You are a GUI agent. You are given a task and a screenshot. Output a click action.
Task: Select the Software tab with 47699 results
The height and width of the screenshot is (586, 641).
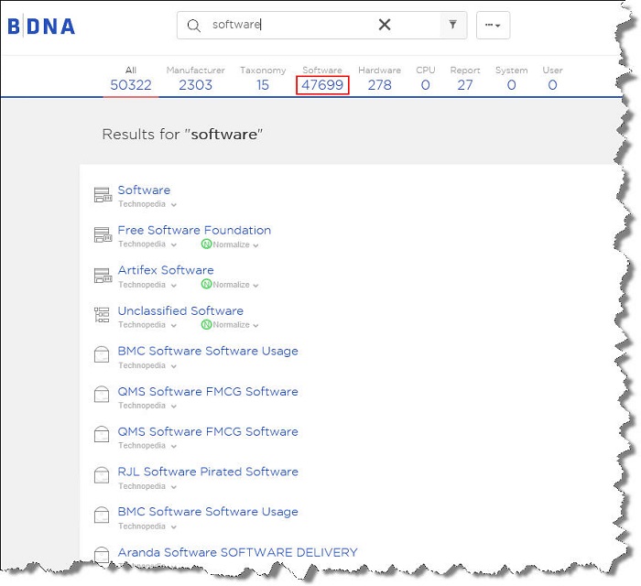click(x=322, y=79)
